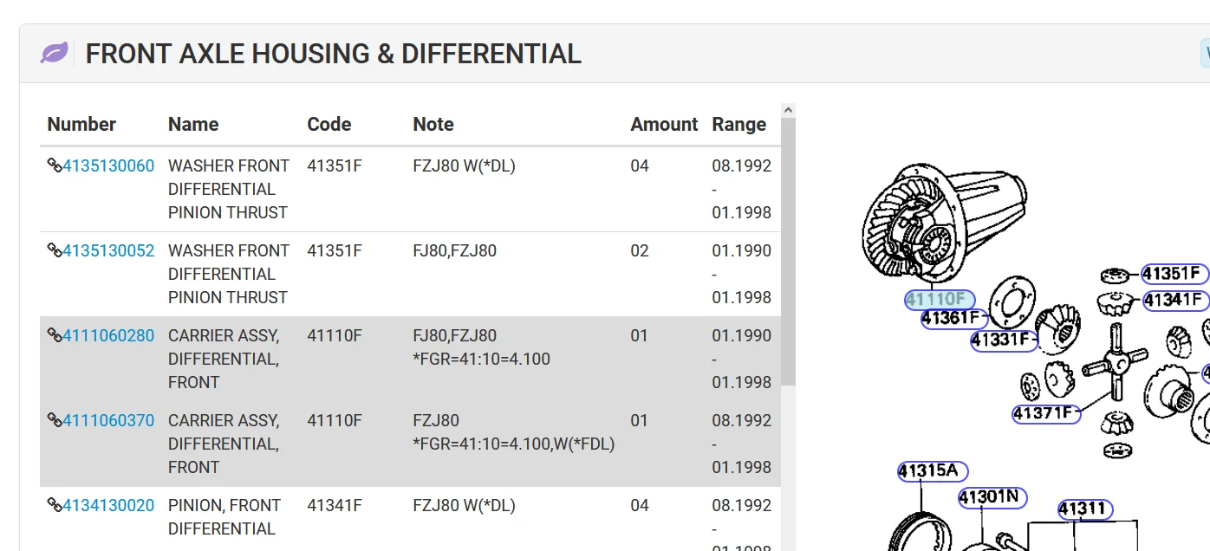Click chain-link icon beside 4111060370

point(54,420)
